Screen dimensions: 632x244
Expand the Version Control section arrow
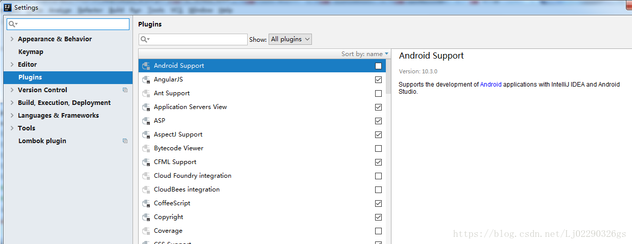(12, 90)
